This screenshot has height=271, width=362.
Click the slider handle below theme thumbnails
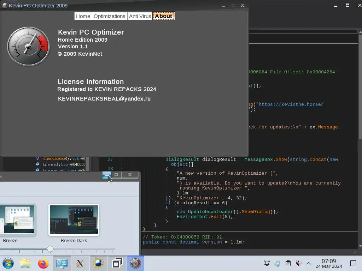[50, 249]
